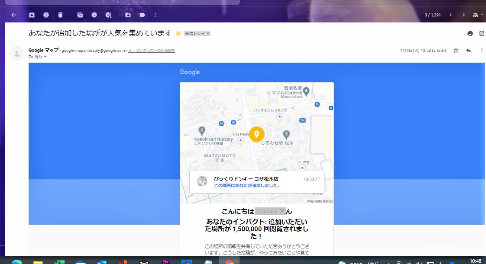Click the taskbar clock showing 10:48

tap(476, 261)
